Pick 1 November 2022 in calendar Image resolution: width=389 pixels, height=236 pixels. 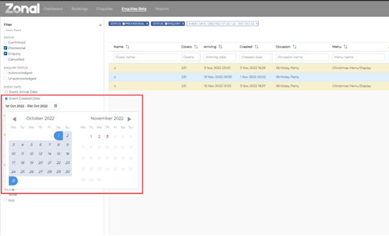(91, 136)
